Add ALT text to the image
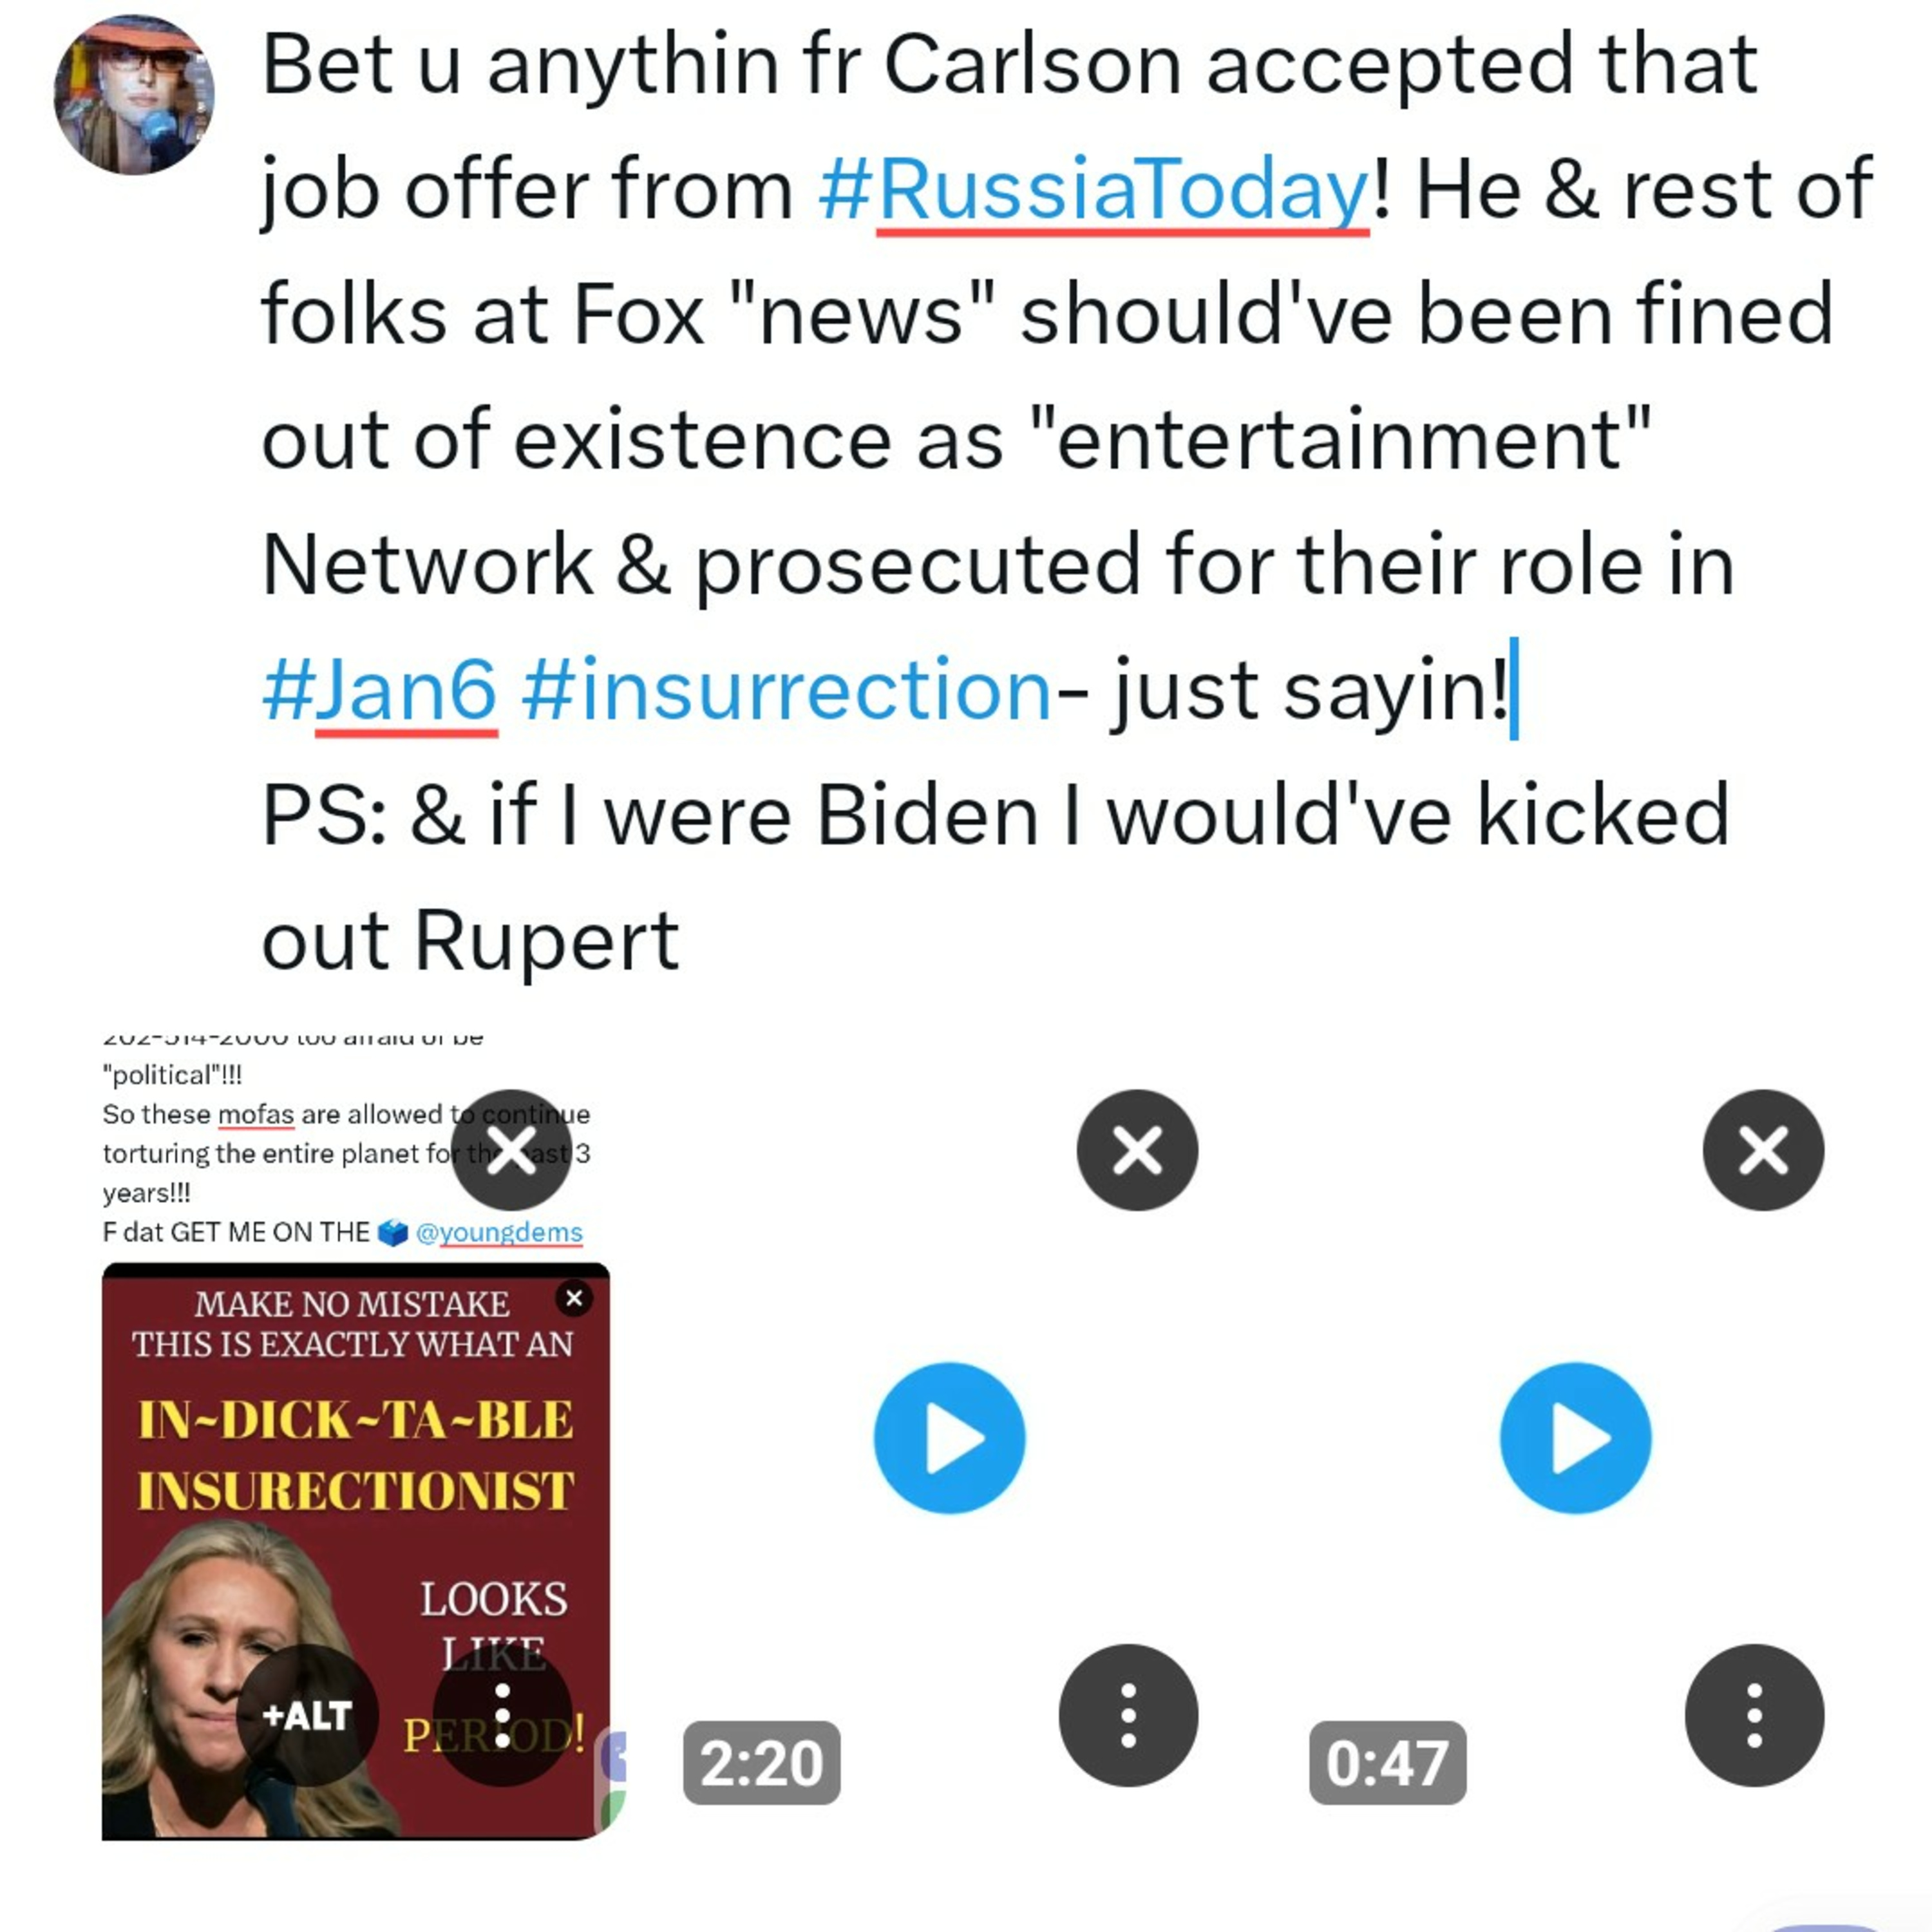This screenshot has width=1932, height=1932. [307, 1716]
